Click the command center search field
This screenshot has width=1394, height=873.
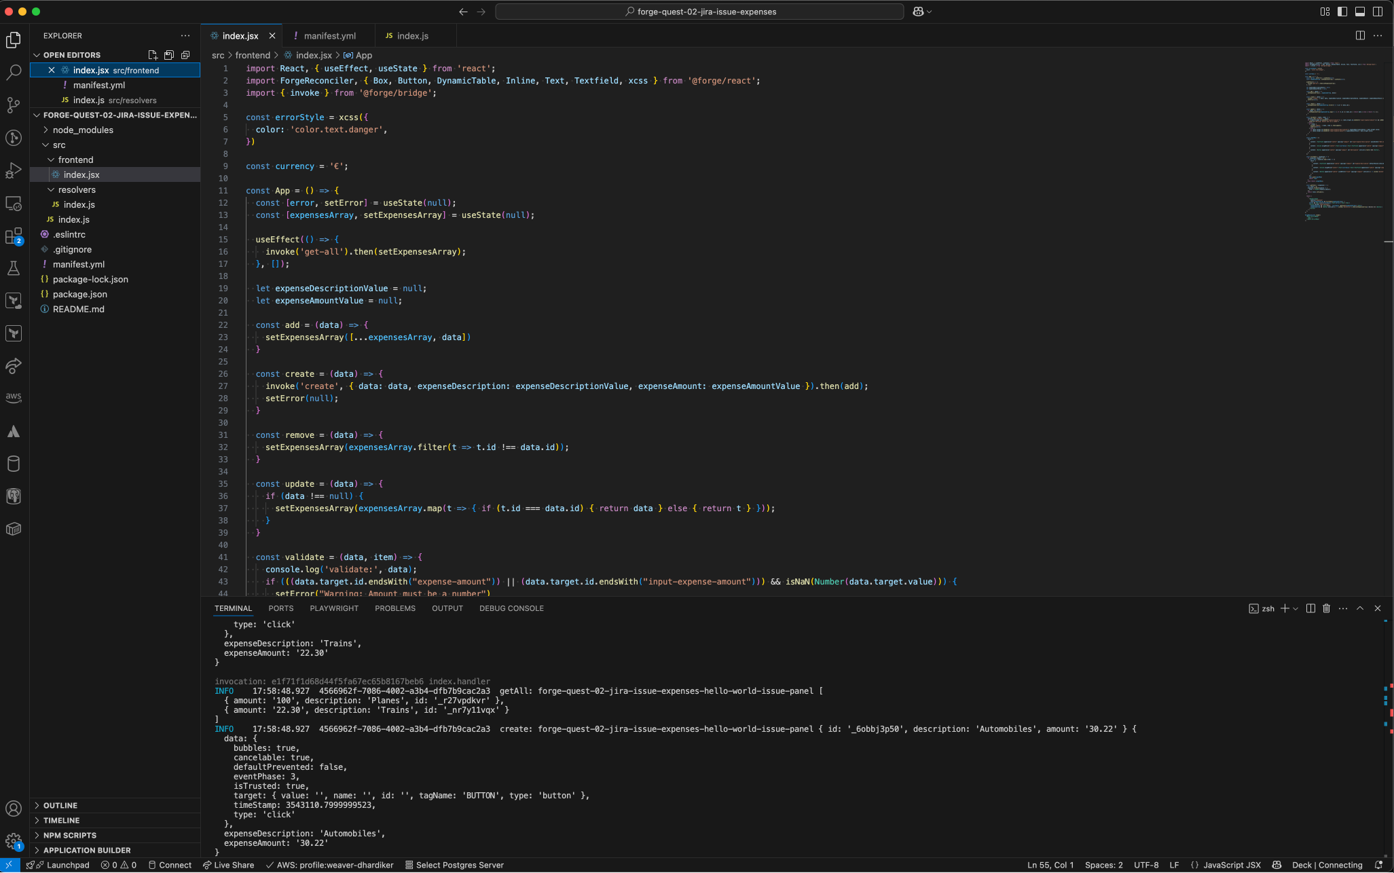click(699, 12)
